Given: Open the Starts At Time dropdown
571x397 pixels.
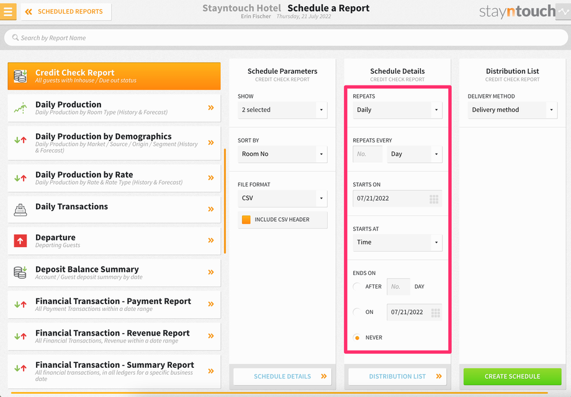Looking at the screenshot, I should (x=397, y=243).
